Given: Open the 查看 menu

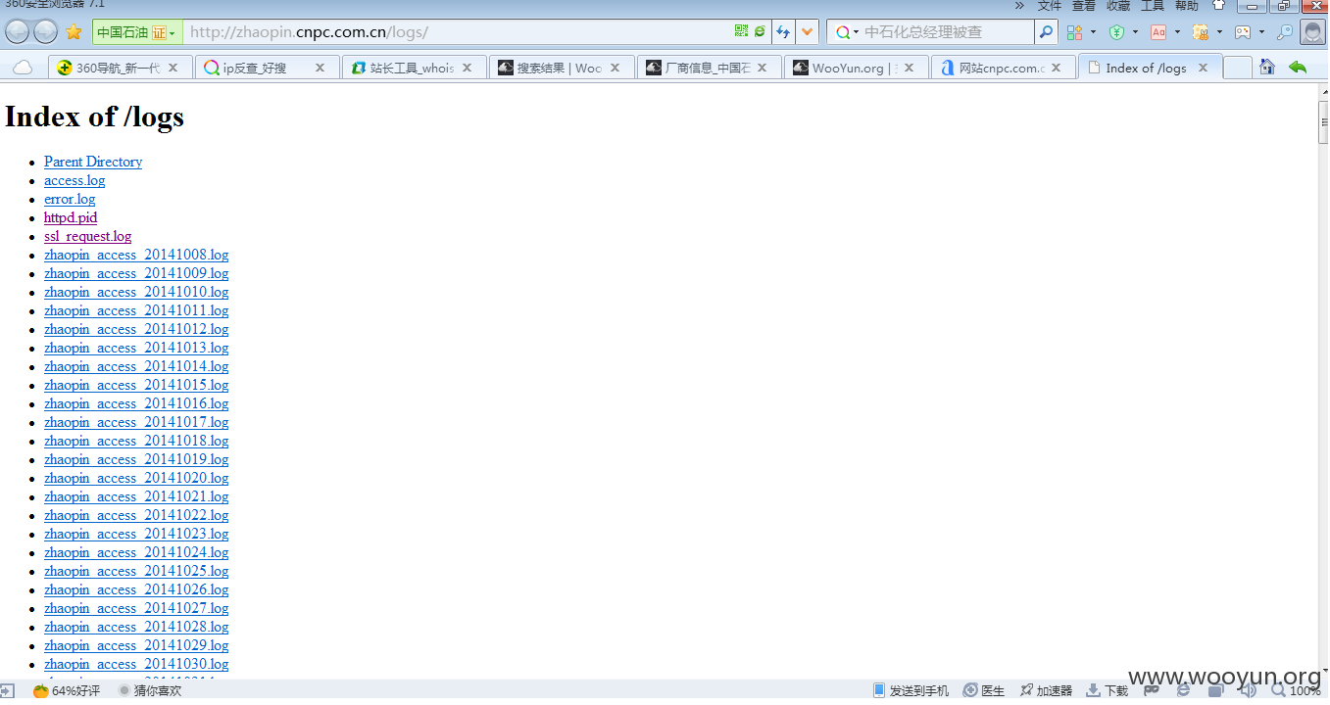Looking at the screenshot, I should [1083, 5].
